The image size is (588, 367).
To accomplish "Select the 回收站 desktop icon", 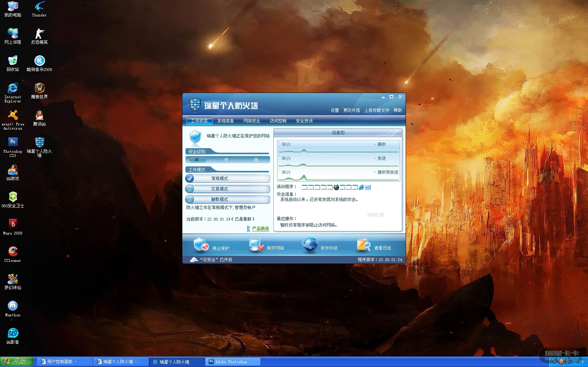I will click(x=13, y=64).
